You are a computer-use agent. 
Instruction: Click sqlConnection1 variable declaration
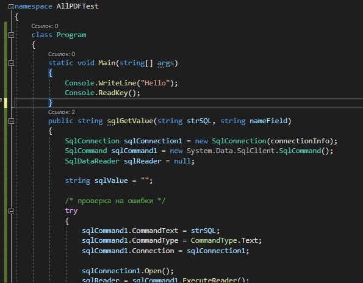click(x=153, y=141)
